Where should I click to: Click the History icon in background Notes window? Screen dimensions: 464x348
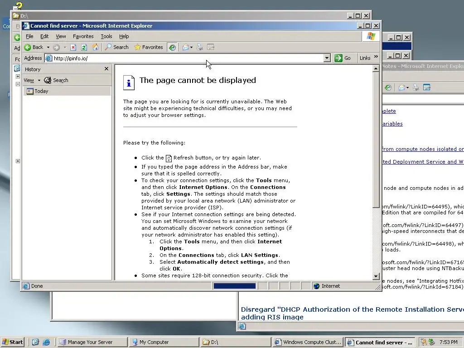[x=388, y=87]
